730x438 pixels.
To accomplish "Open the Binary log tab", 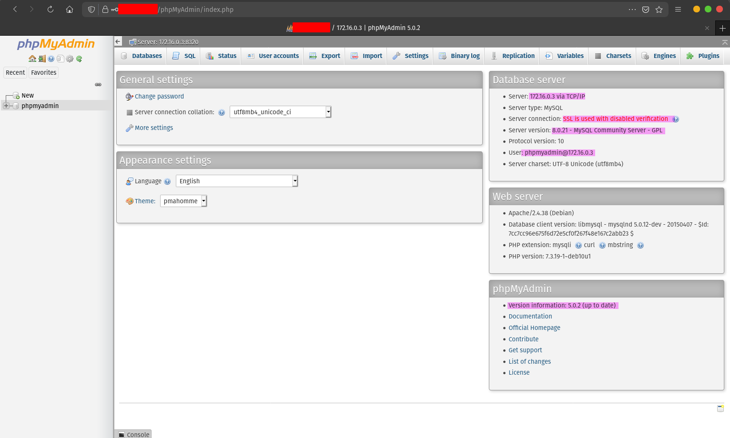I will tap(459, 56).
